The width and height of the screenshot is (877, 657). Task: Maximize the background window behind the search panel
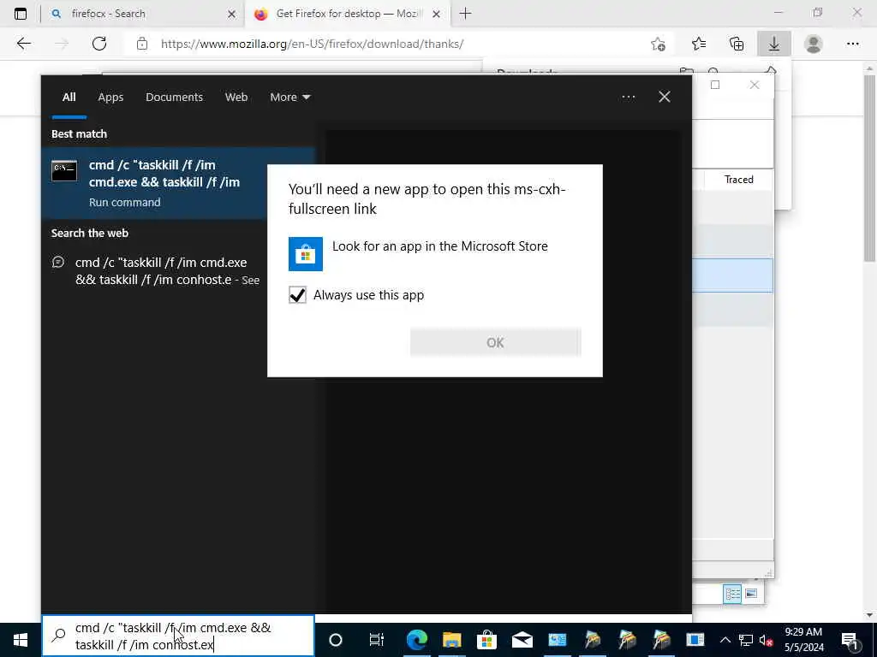point(715,85)
